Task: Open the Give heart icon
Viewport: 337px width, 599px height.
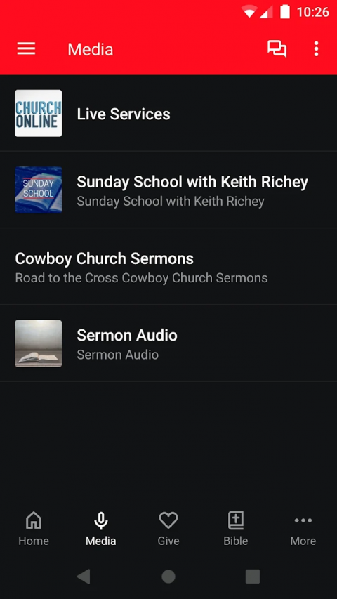Action: pos(168,520)
